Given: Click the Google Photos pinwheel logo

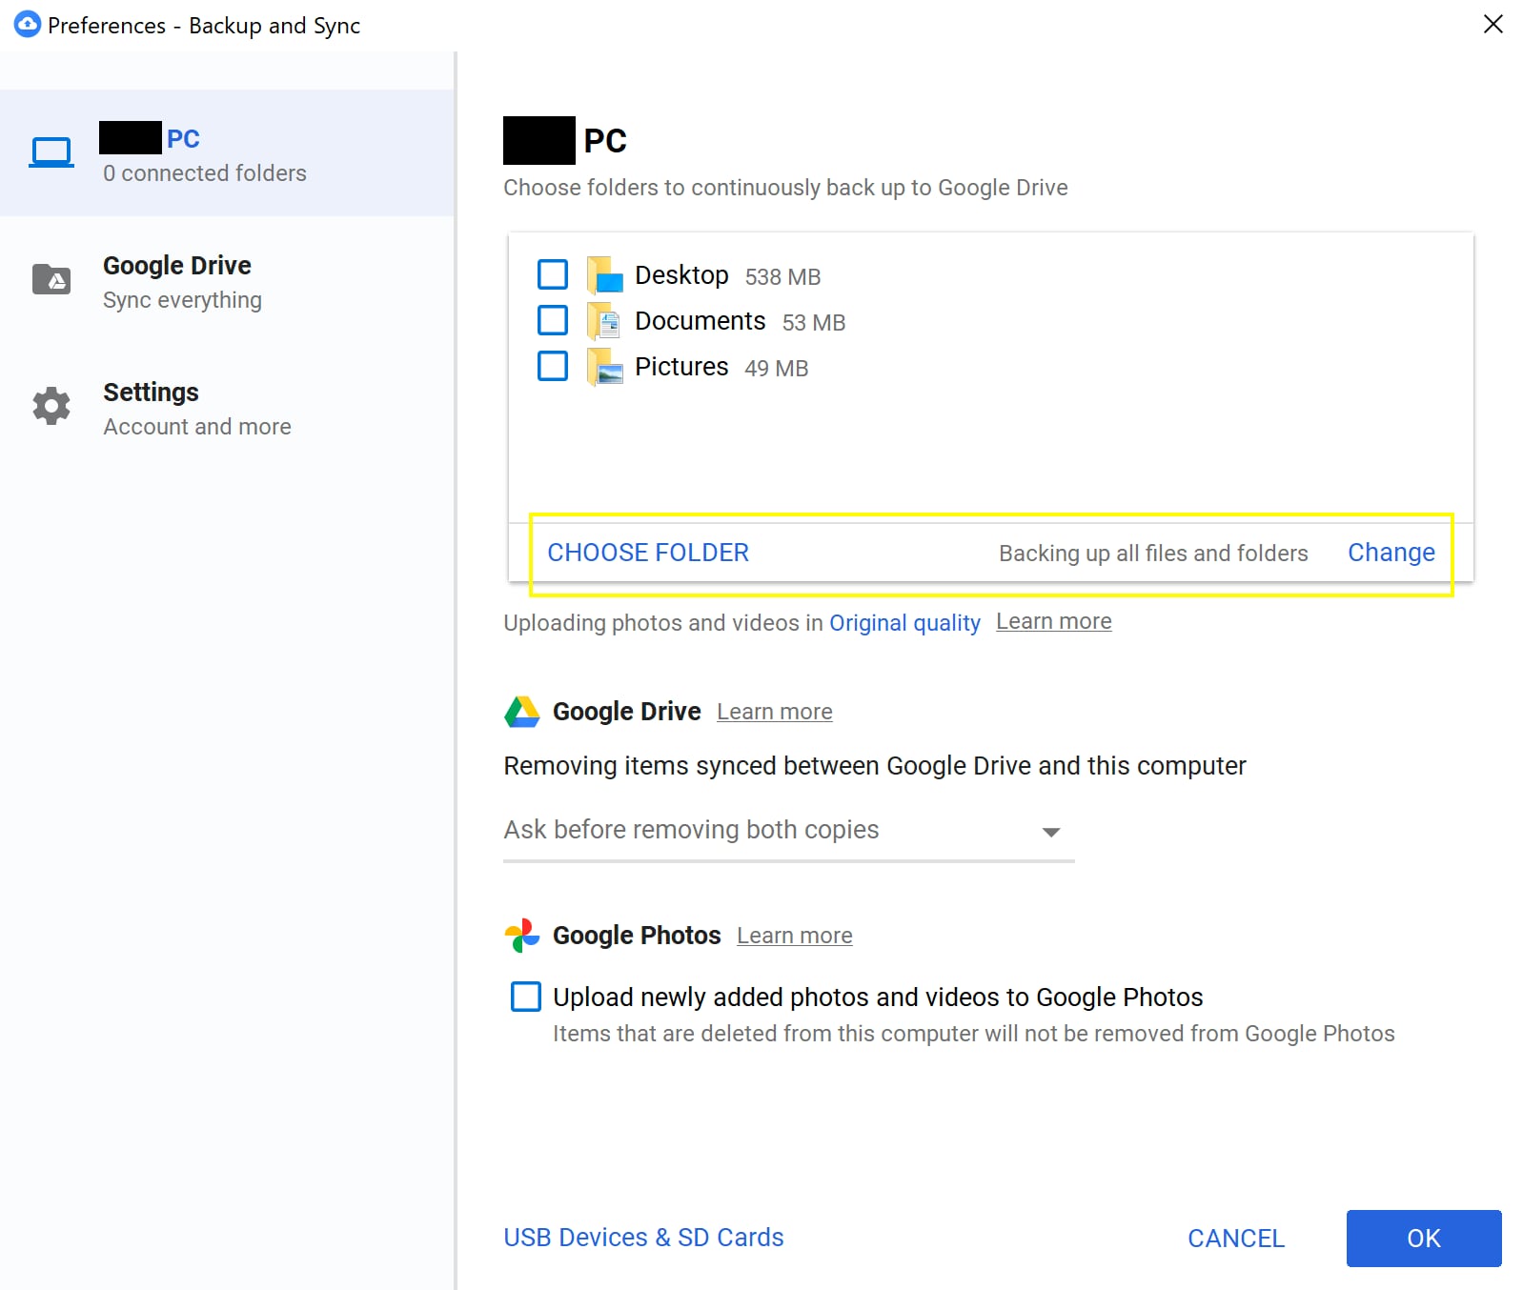Looking at the screenshot, I should [x=522, y=936].
